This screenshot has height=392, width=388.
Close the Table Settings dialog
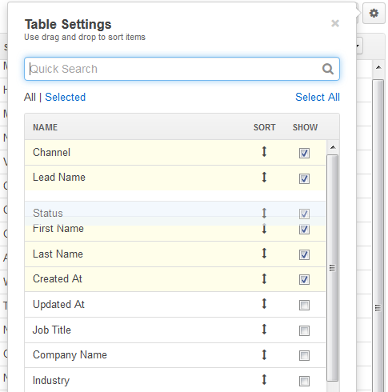(x=335, y=23)
